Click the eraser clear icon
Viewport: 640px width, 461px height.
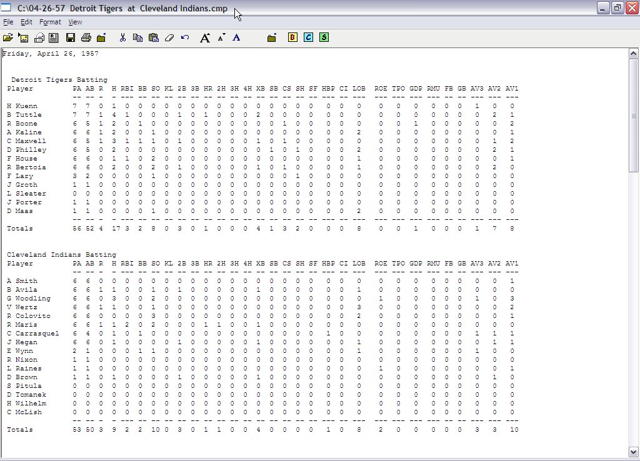click(169, 38)
